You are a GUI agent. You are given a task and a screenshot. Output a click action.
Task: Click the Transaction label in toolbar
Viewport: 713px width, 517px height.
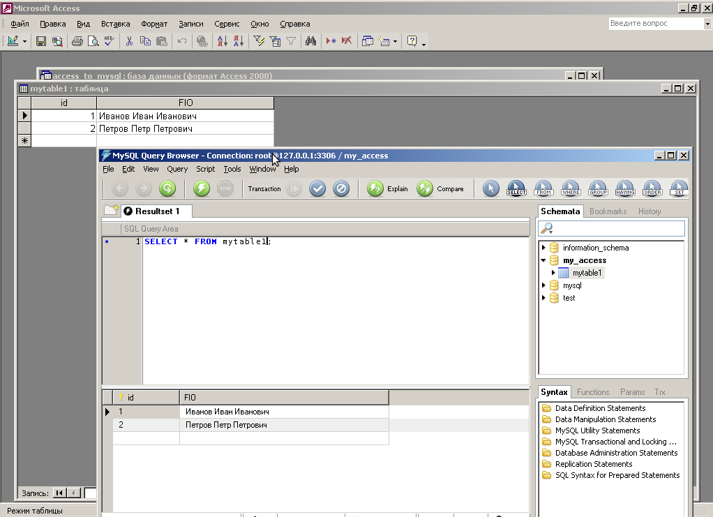coord(264,188)
